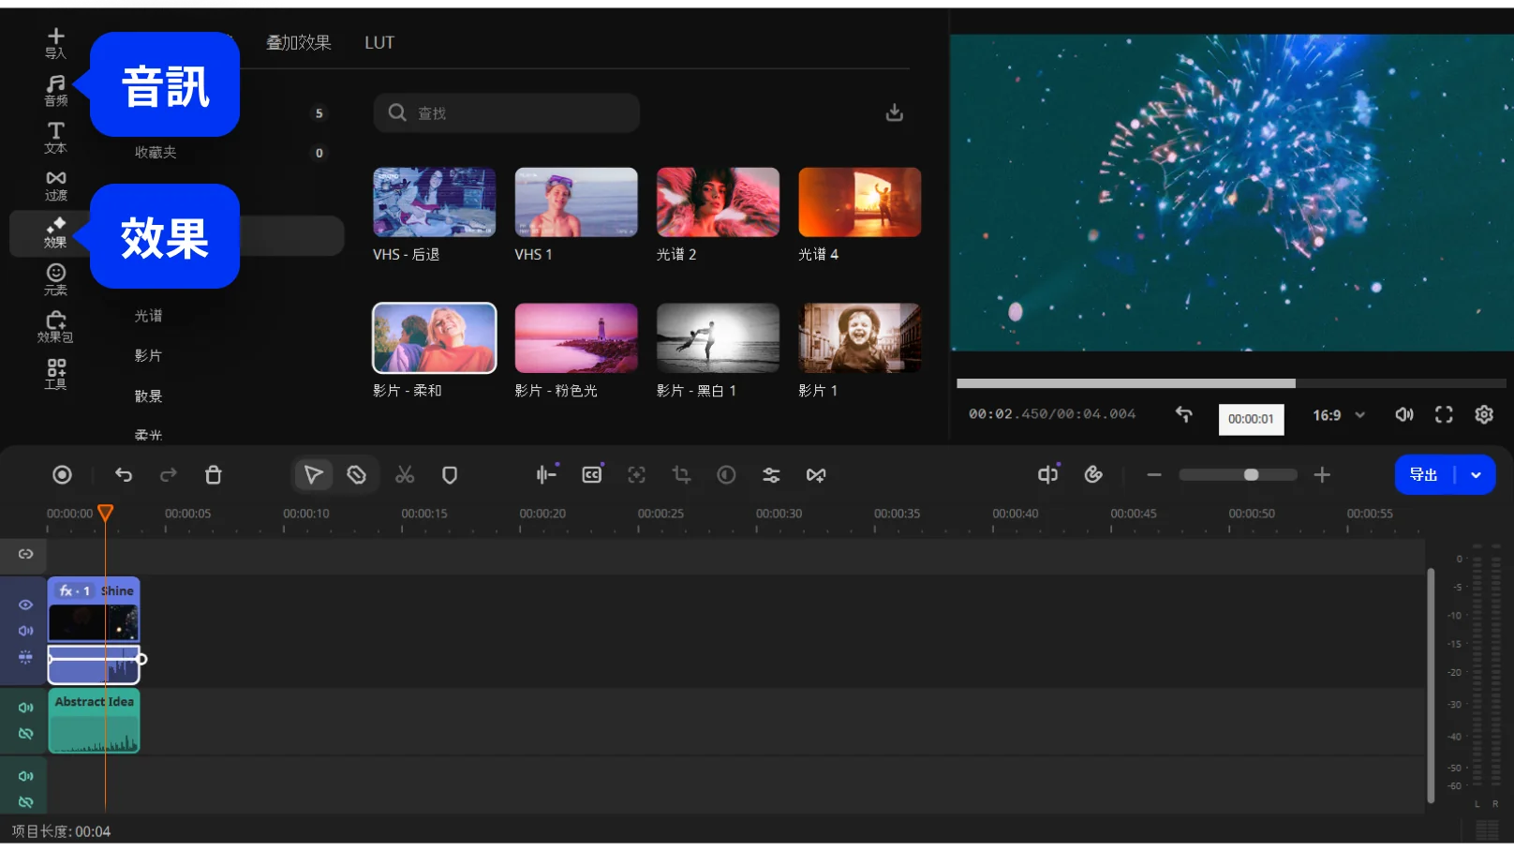The width and height of the screenshot is (1514, 851).
Task: Open the 元素 elements sticker panel
Action: tap(56, 279)
